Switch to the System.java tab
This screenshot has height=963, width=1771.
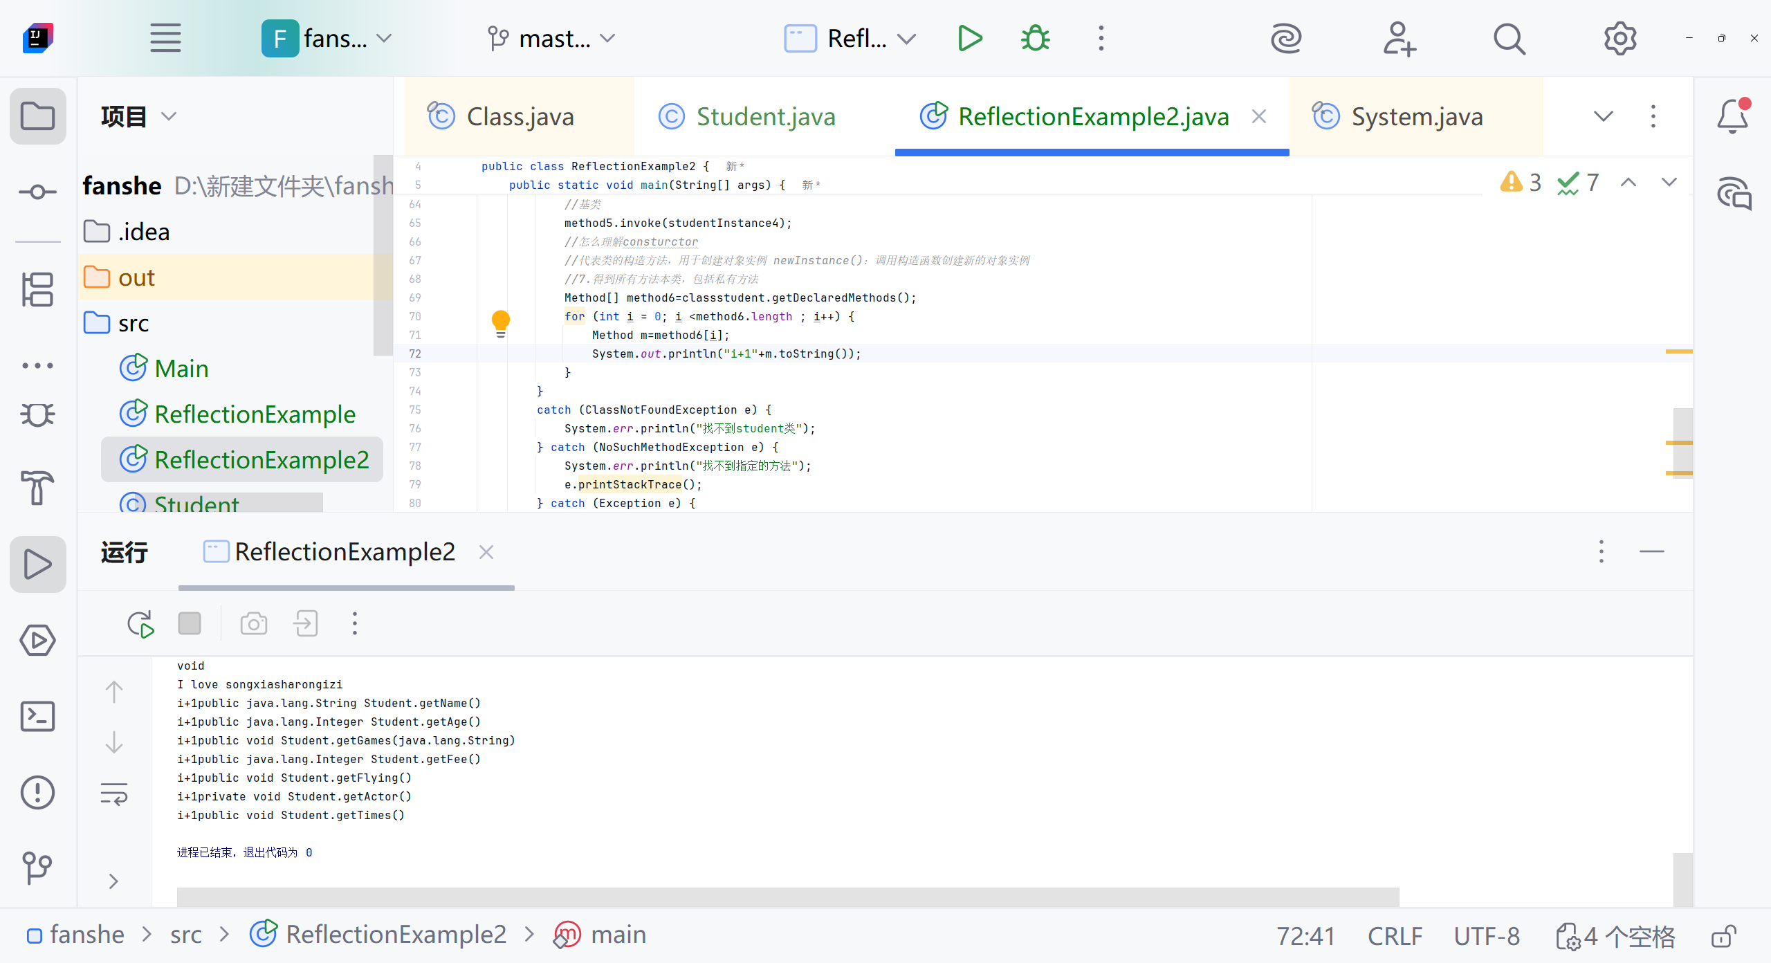point(1416,116)
